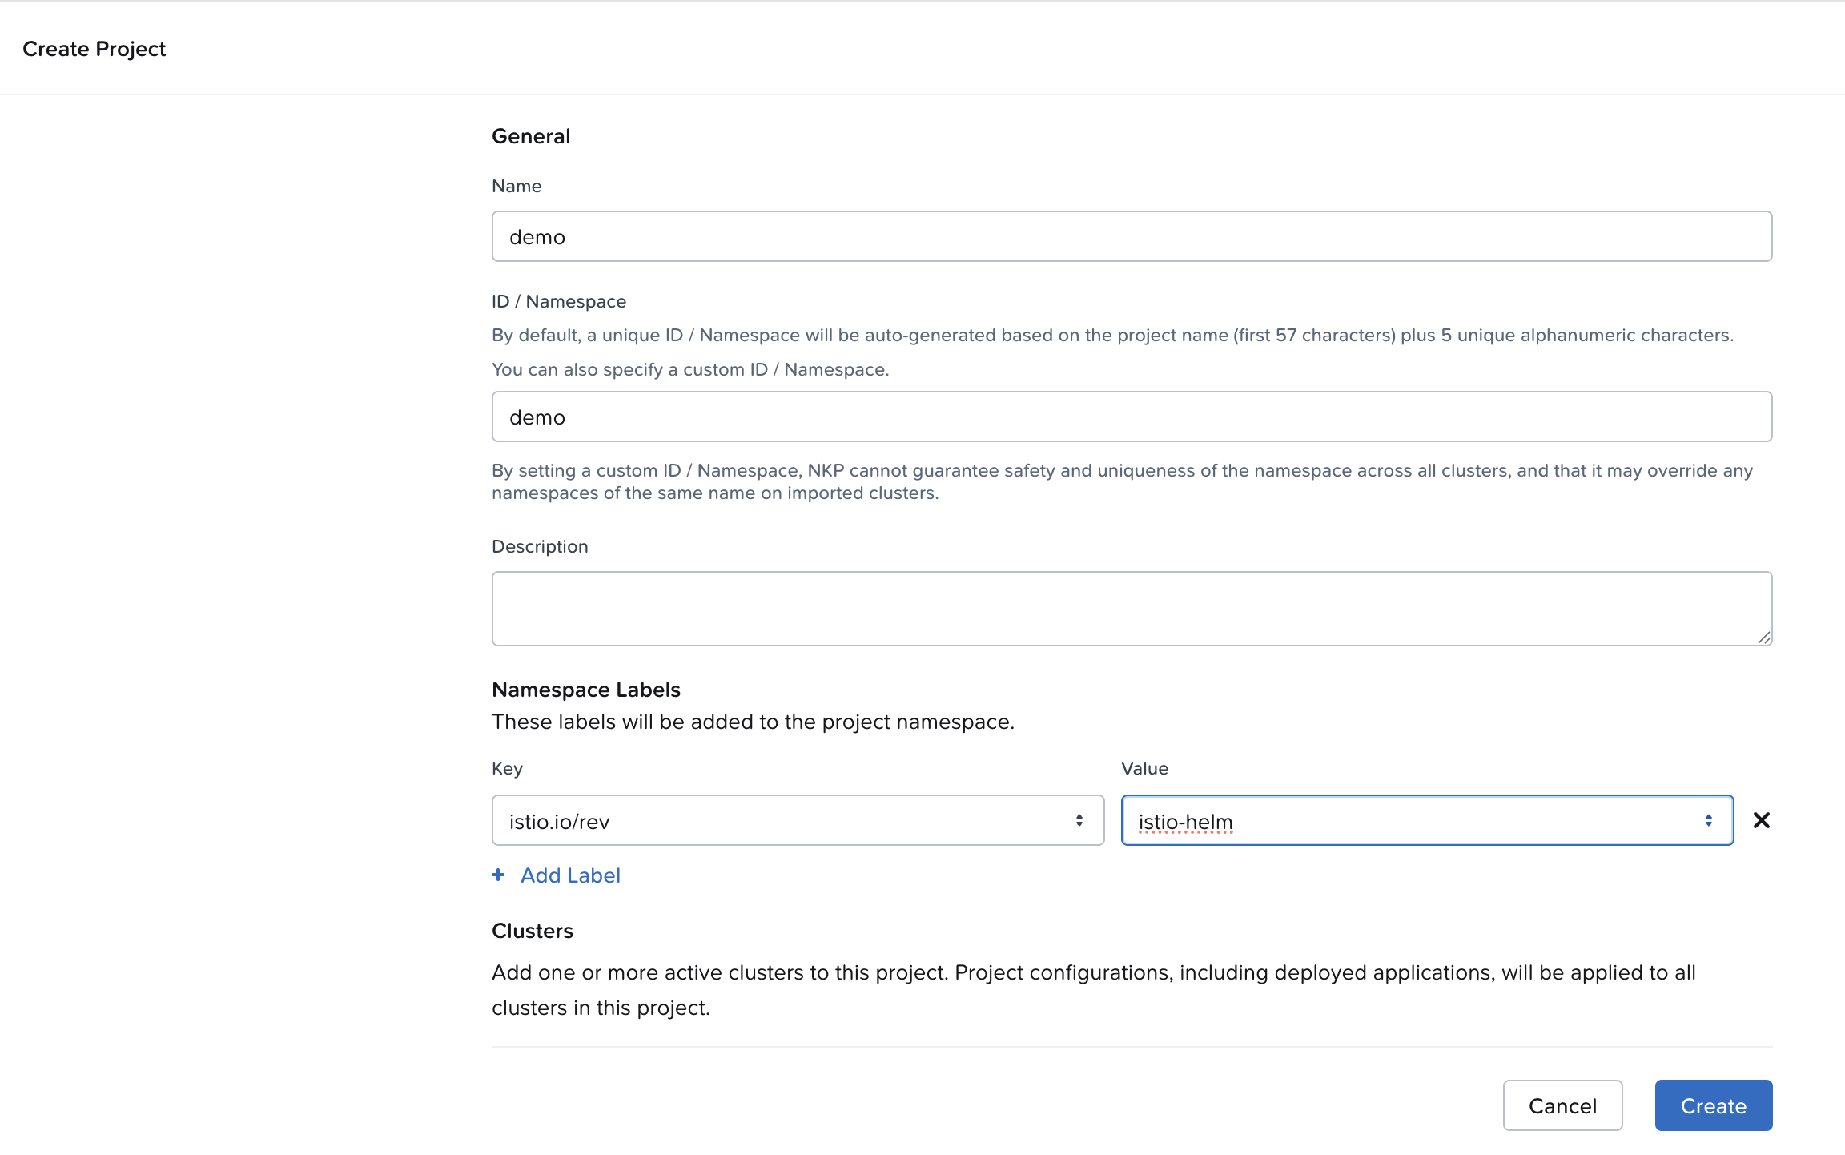Click the Value column label
The height and width of the screenshot is (1155, 1845).
[1144, 769]
